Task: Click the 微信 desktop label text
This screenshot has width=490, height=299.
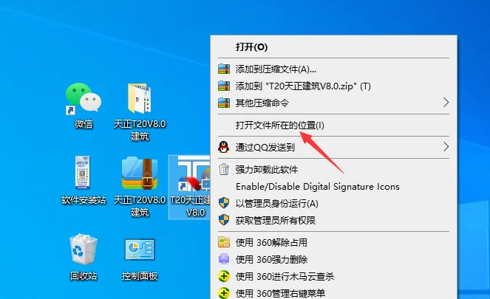Action: [x=84, y=124]
